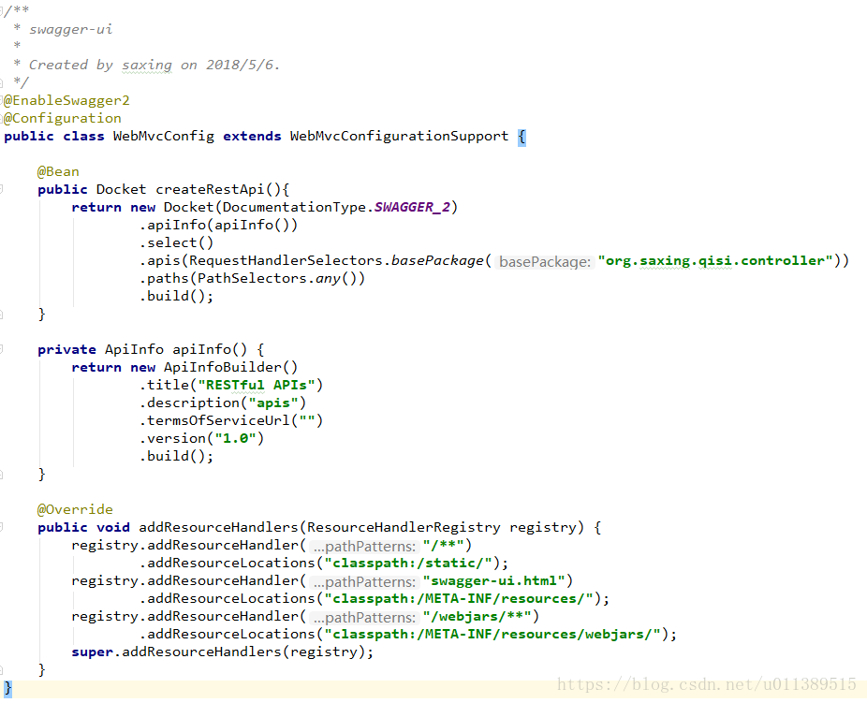The height and width of the screenshot is (703, 867).
Task: Click the "RESTful APIs" string
Action: pyautogui.click(x=257, y=386)
